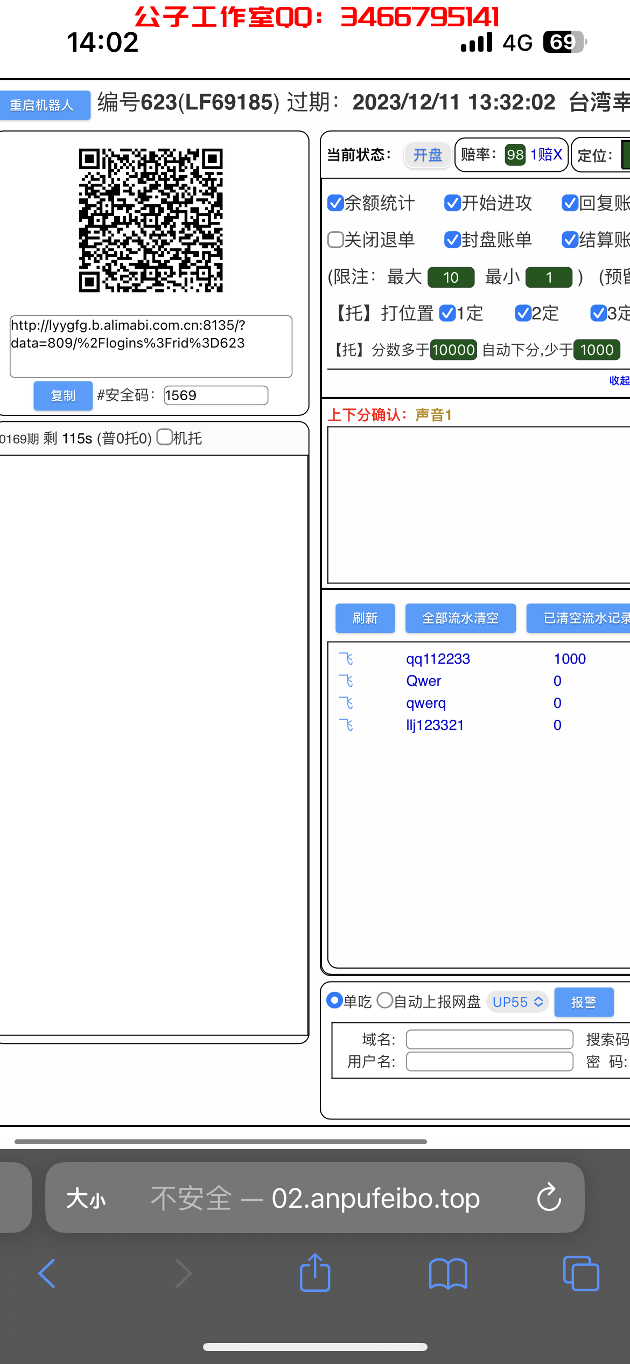630x1364 pixels.
Task: Select the 单吃 radio button
Action: 334,1000
